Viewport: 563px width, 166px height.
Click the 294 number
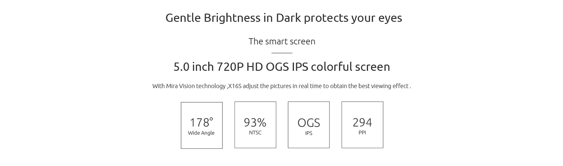pos(362,122)
